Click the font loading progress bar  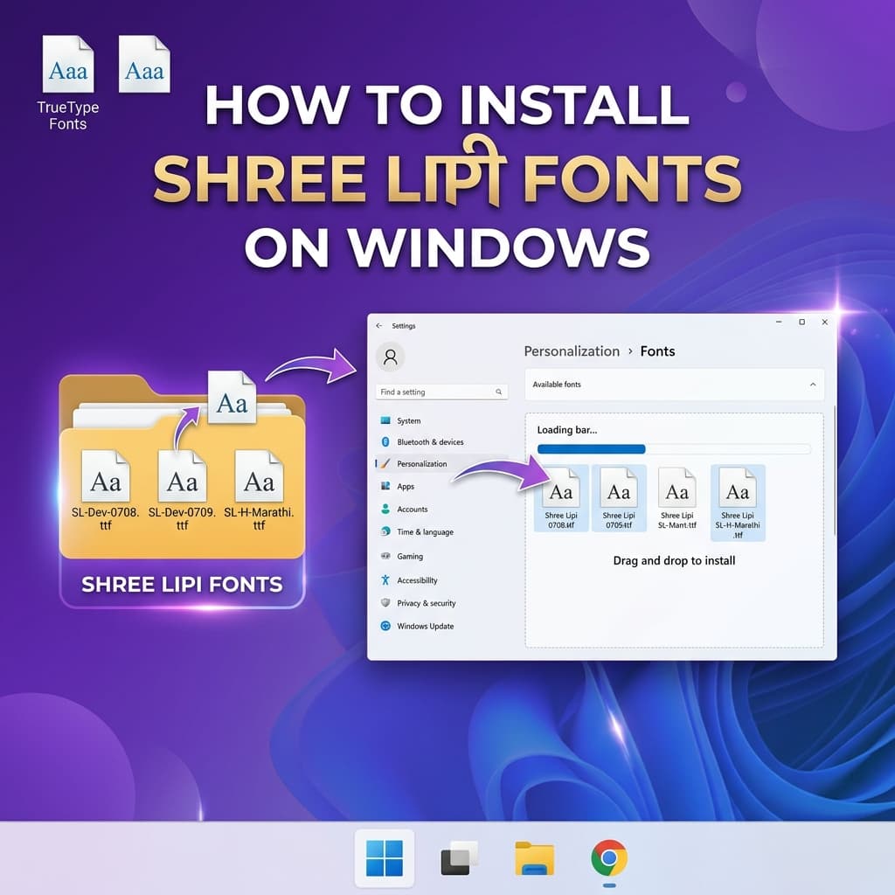(x=674, y=449)
